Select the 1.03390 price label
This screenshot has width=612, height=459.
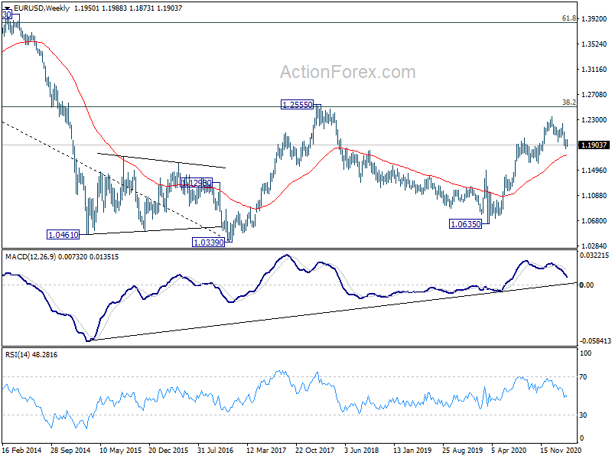click(x=209, y=243)
